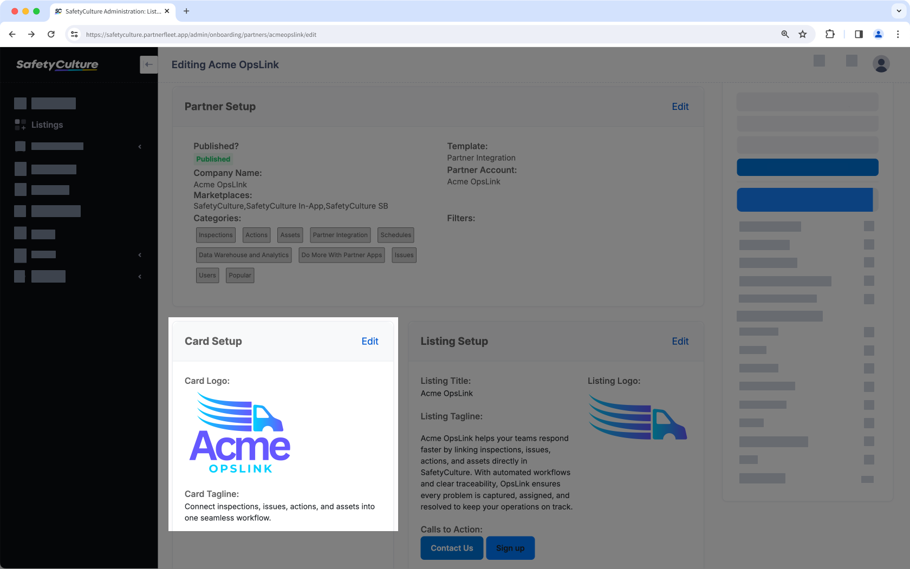View site information icon in address bar
The width and height of the screenshot is (910, 569).
click(74, 34)
